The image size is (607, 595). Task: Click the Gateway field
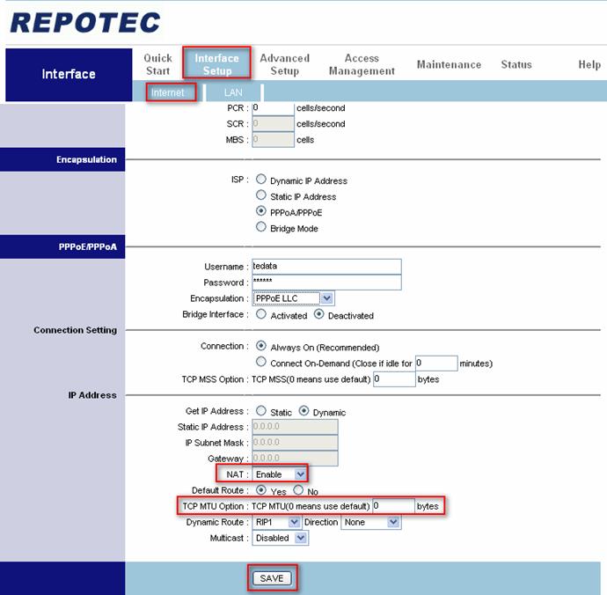[295, 459]
